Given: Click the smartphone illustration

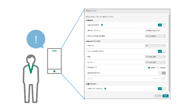Looking at the screenshot, I should coord(54,61).
